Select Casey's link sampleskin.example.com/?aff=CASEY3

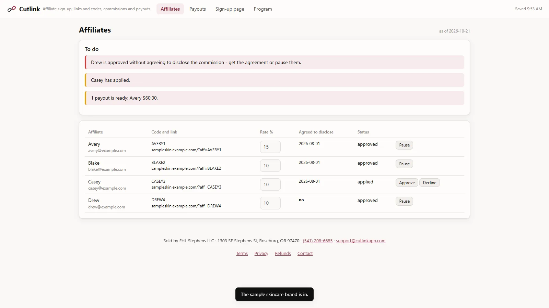point(186,187)
